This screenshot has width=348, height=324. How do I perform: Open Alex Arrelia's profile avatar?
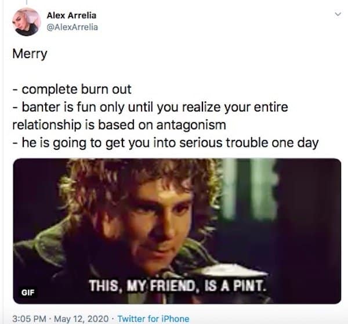click(27, 22)
